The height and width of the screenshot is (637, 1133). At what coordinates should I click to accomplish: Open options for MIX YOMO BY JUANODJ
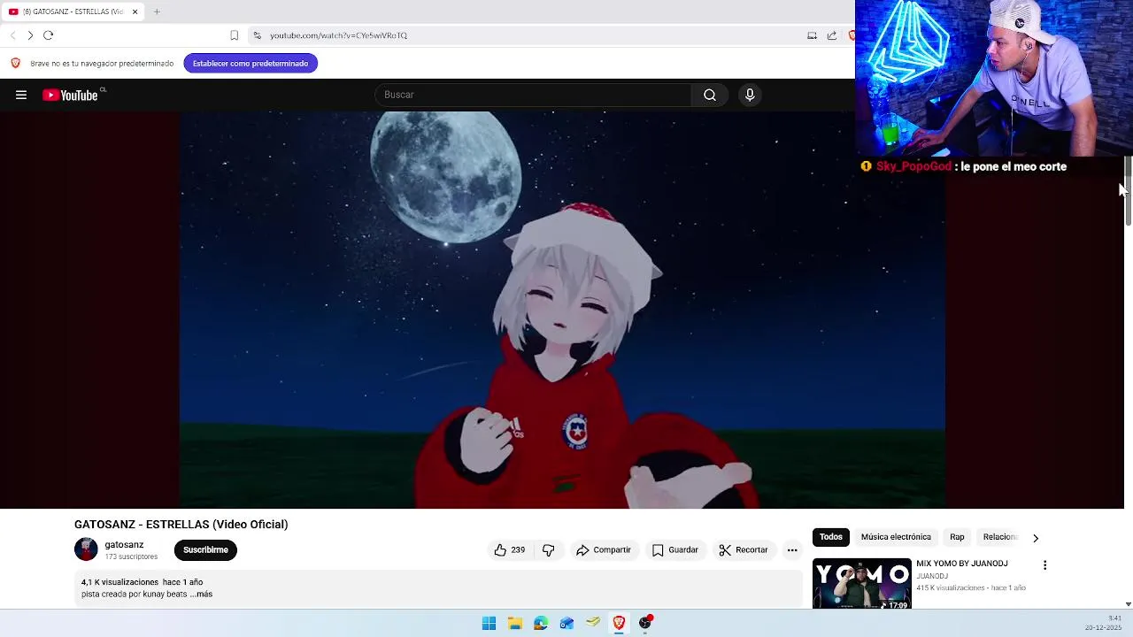[x=1044, y=565]
